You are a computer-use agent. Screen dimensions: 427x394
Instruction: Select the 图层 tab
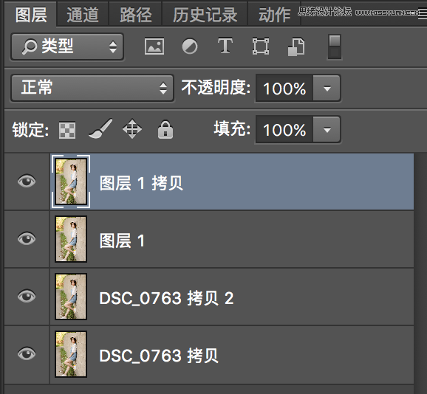point(31,14)
